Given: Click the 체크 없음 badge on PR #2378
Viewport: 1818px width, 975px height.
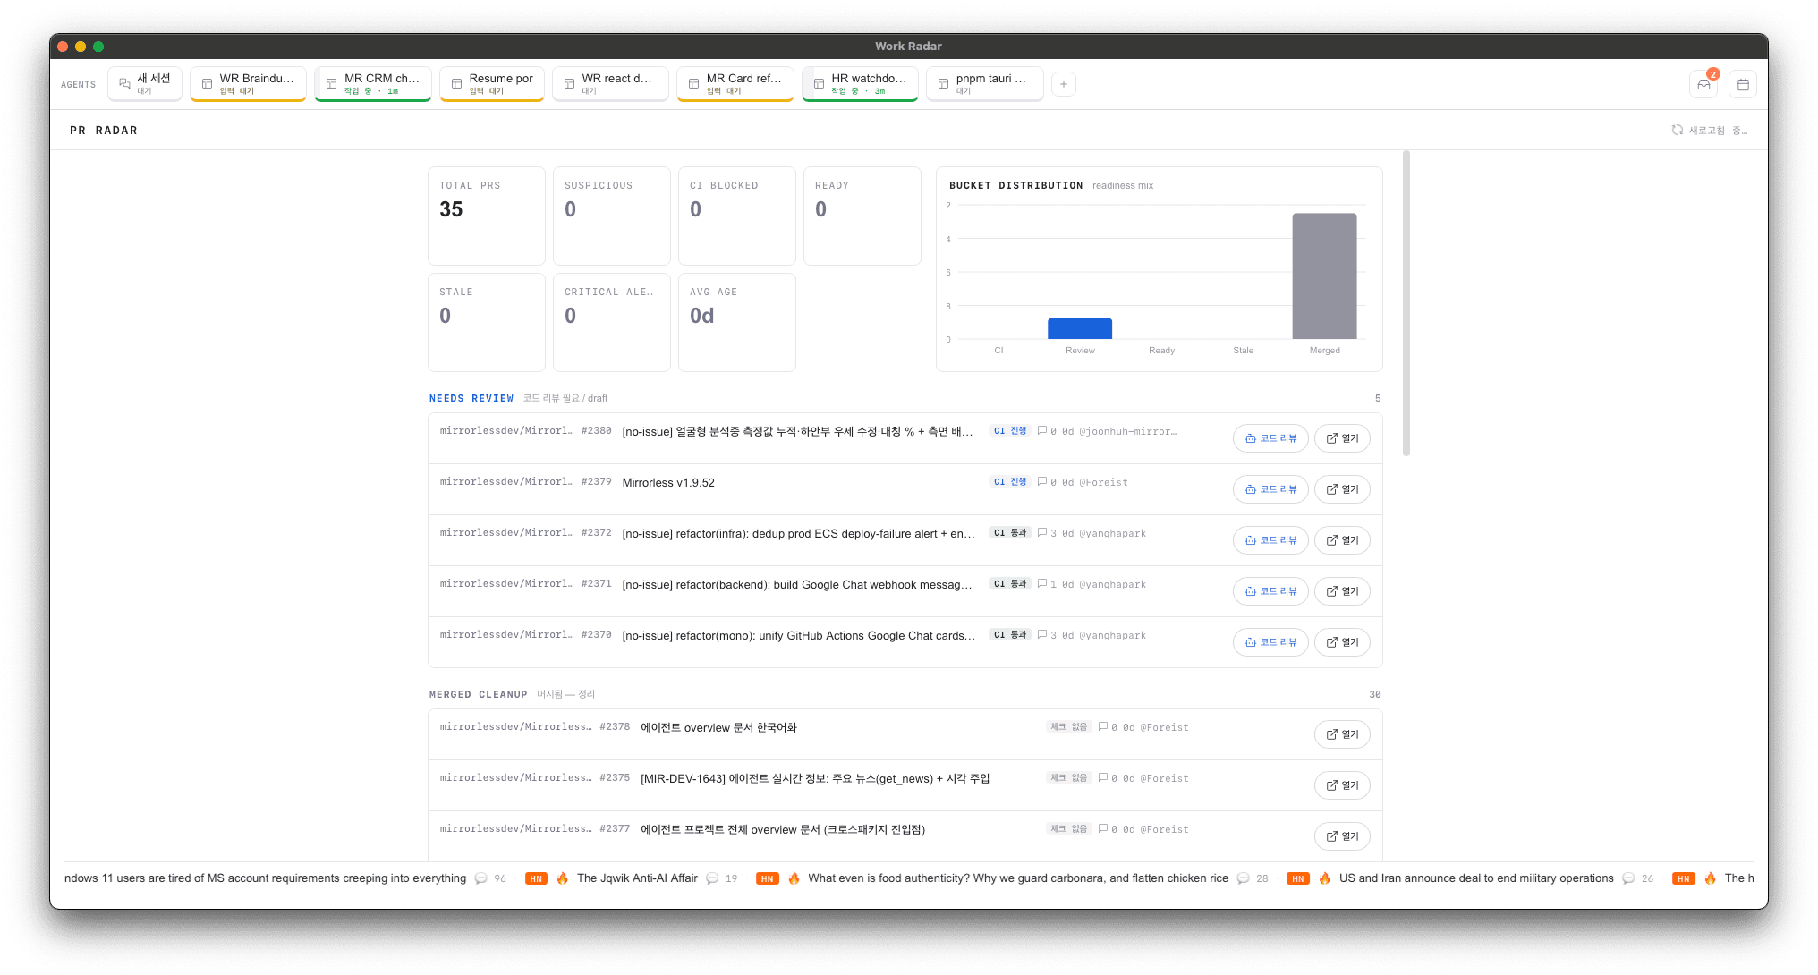Looking at the screenshot, I should (x=1068, y=727).
